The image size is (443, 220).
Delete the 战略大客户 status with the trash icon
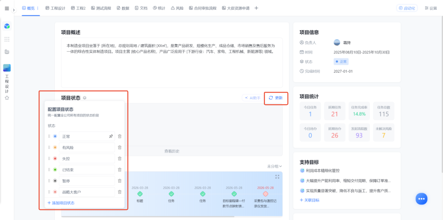click(x=119, y=192)
